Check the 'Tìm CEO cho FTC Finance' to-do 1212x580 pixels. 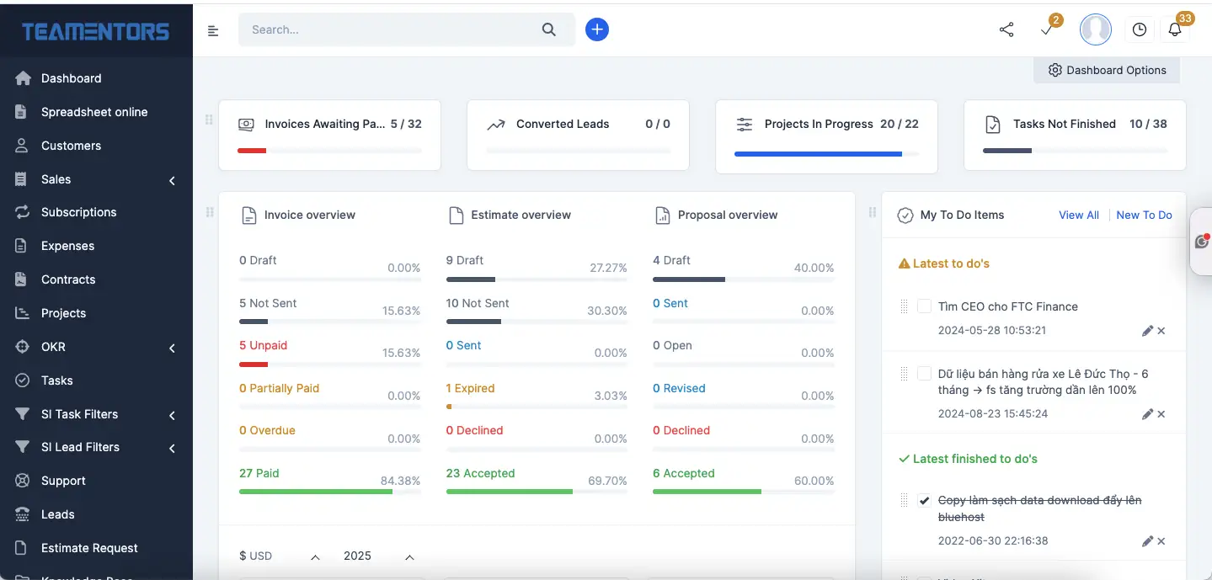(924, 306)
